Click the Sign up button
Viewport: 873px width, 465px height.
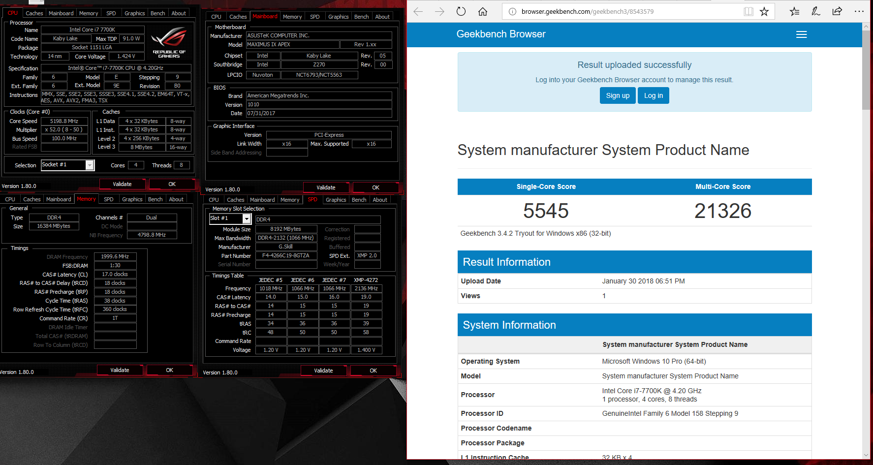coord(618,95)
